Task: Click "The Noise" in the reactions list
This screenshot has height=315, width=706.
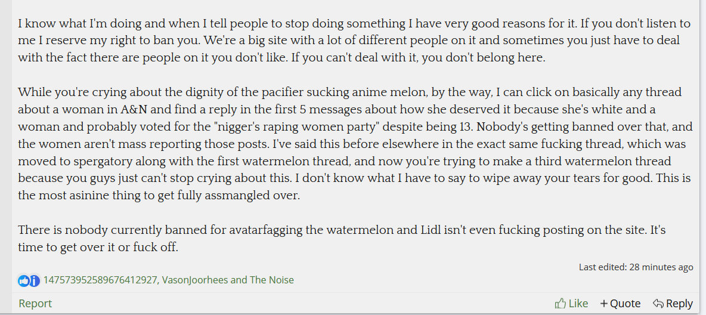Action: pyautogui.click(x=271, y=280)
